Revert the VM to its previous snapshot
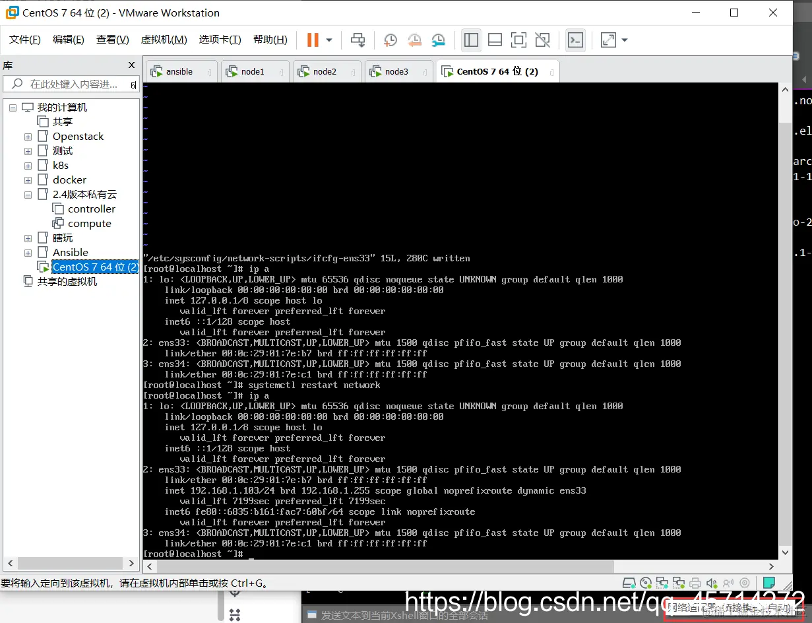The width and height of the screenshot is (812, 623). click(414, 40)
